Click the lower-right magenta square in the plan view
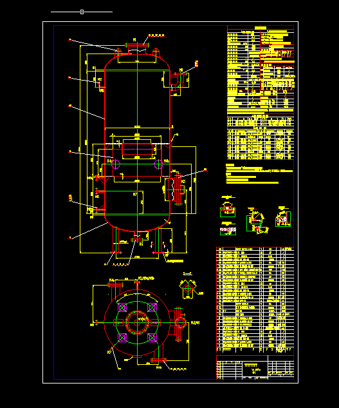Screen dimensions: 339x408 pos(152,338)
